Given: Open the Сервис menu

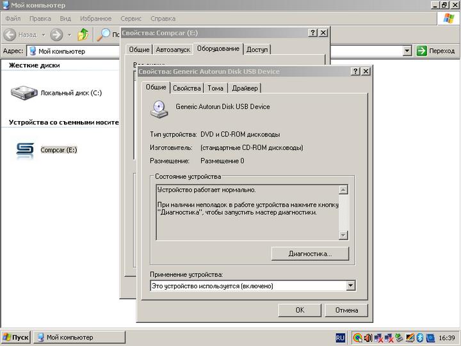Looking at the screenshot, I should pyautogui.click(x=131, y=19).
